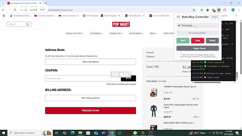Apply the coupon with the APPLY button
Image resolution: width=242 pixels, height=136 pixels.
pos(128,78)
